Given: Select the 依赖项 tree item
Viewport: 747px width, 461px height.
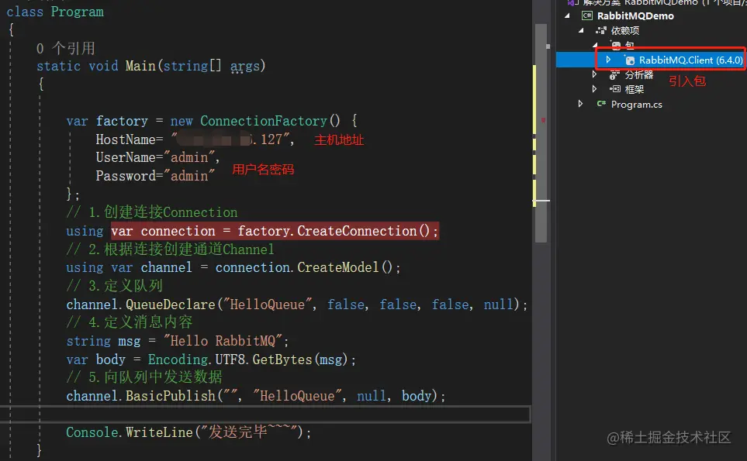Looking at the screenshot, I should click(x=625, y=31).
